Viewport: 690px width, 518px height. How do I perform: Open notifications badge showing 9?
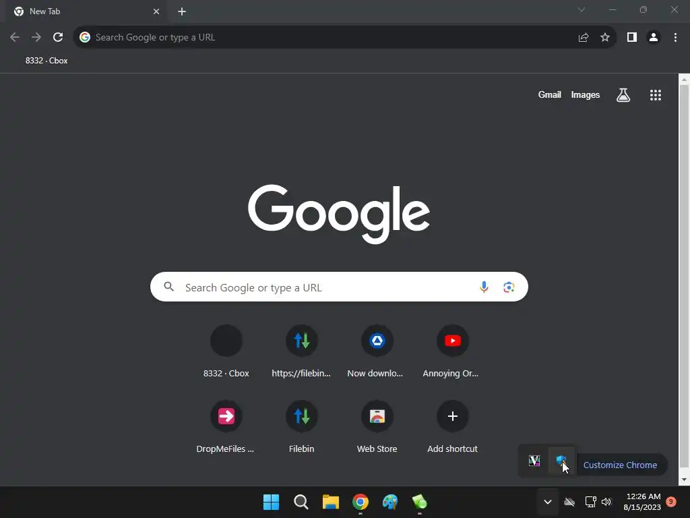tap(671, 502)
